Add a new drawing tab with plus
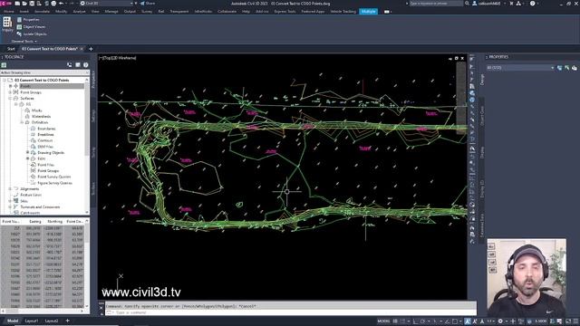580x326 pixels. [91, 49]
